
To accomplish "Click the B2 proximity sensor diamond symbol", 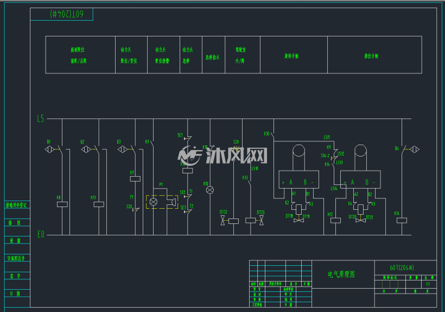I will click(x=86, y=149).
